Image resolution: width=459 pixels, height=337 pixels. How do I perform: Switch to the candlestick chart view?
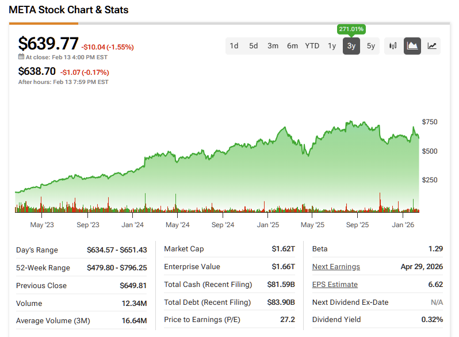(x=393, y=46)
